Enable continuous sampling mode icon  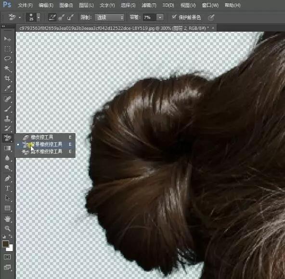click(x=52, y=17)
